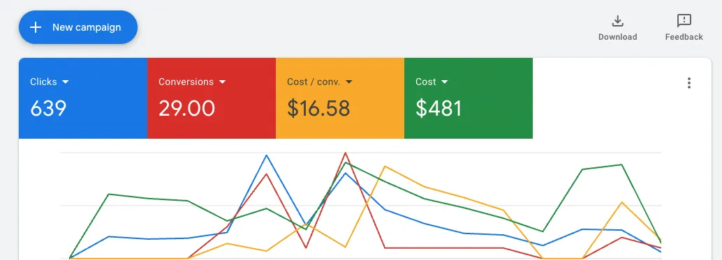Toggle the red Conversions scorecard

click(x=212, y=98)
